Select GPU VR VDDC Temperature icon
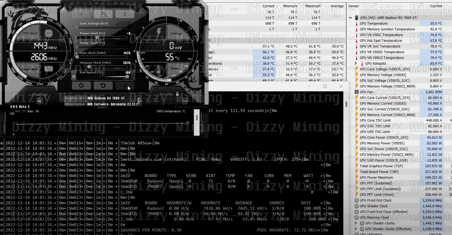 [357, 35]
